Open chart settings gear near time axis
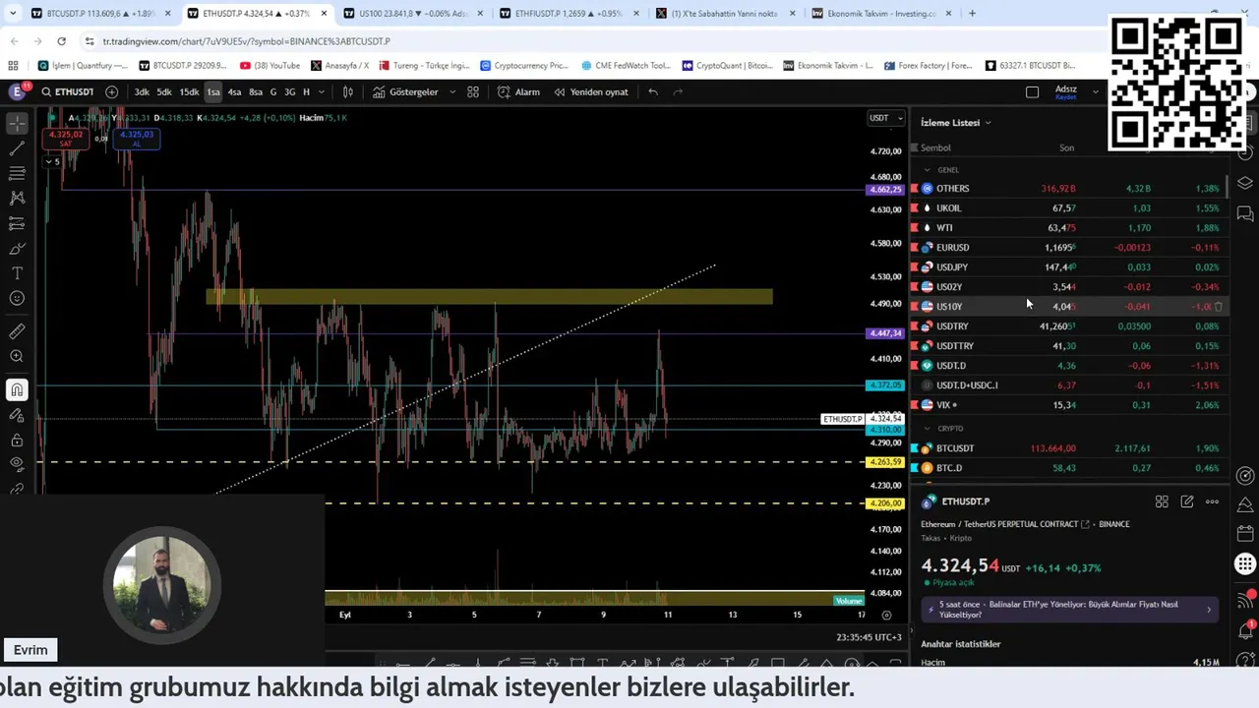This screenshot has width=1259, height=708. click(886, 615)
